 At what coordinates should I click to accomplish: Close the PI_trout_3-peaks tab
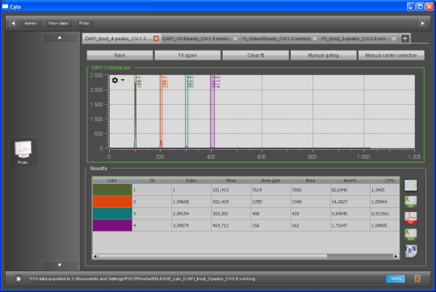click(394, 39)
